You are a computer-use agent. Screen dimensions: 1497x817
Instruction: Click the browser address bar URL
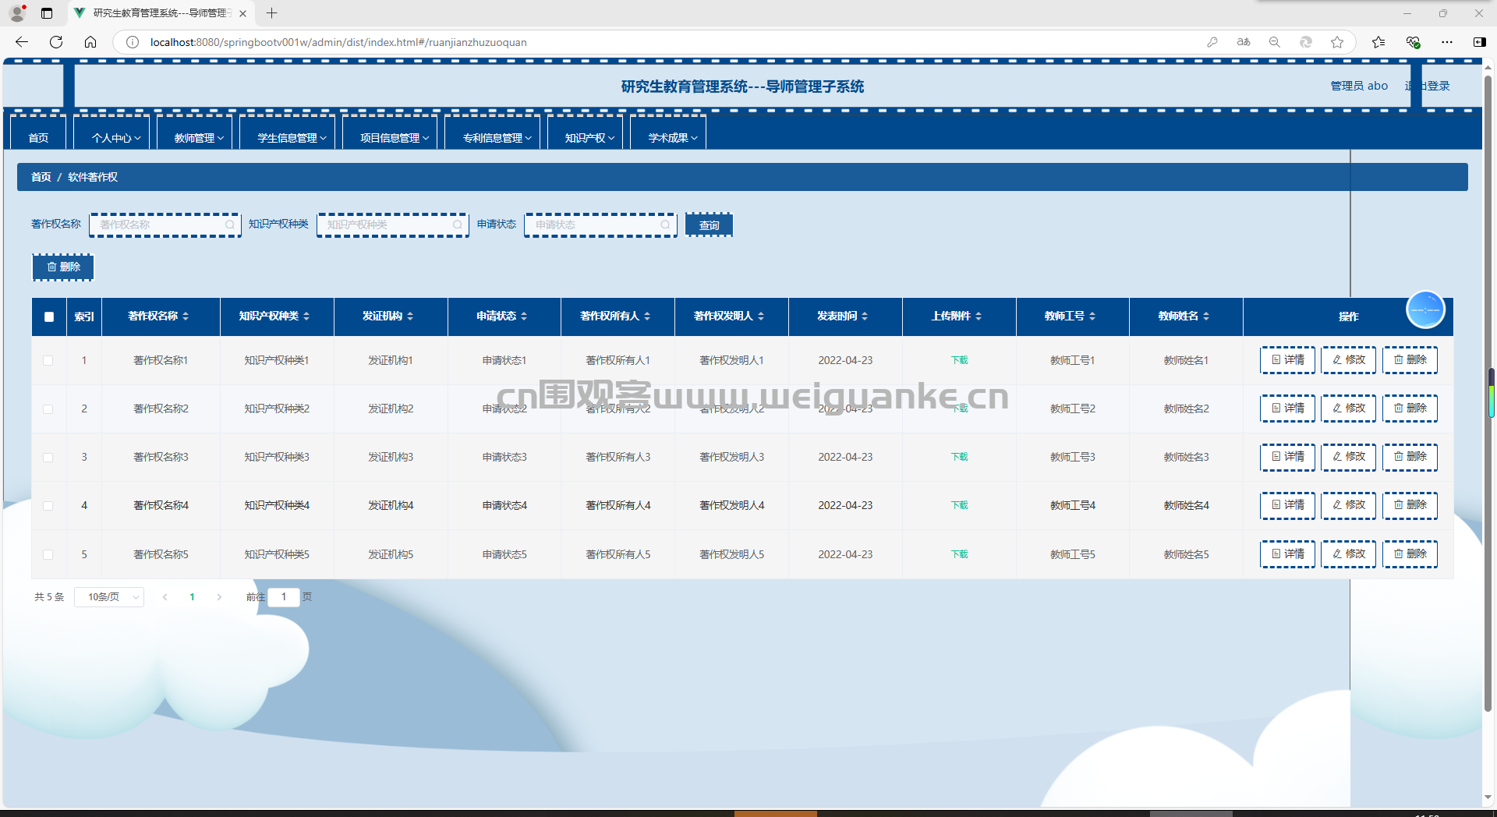[x=338, y=42]
